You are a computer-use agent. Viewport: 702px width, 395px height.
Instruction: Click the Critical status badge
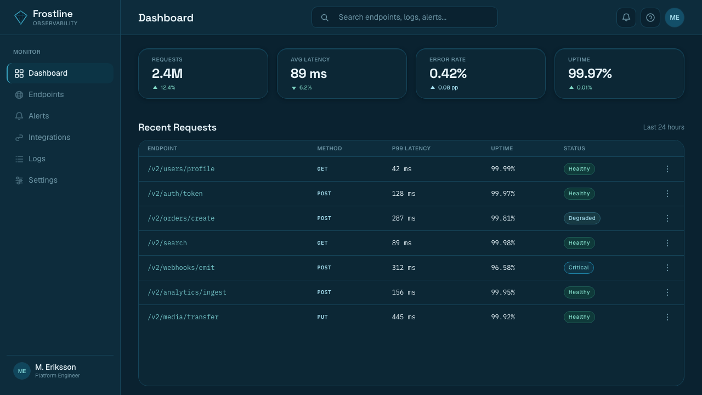(579, 268)
